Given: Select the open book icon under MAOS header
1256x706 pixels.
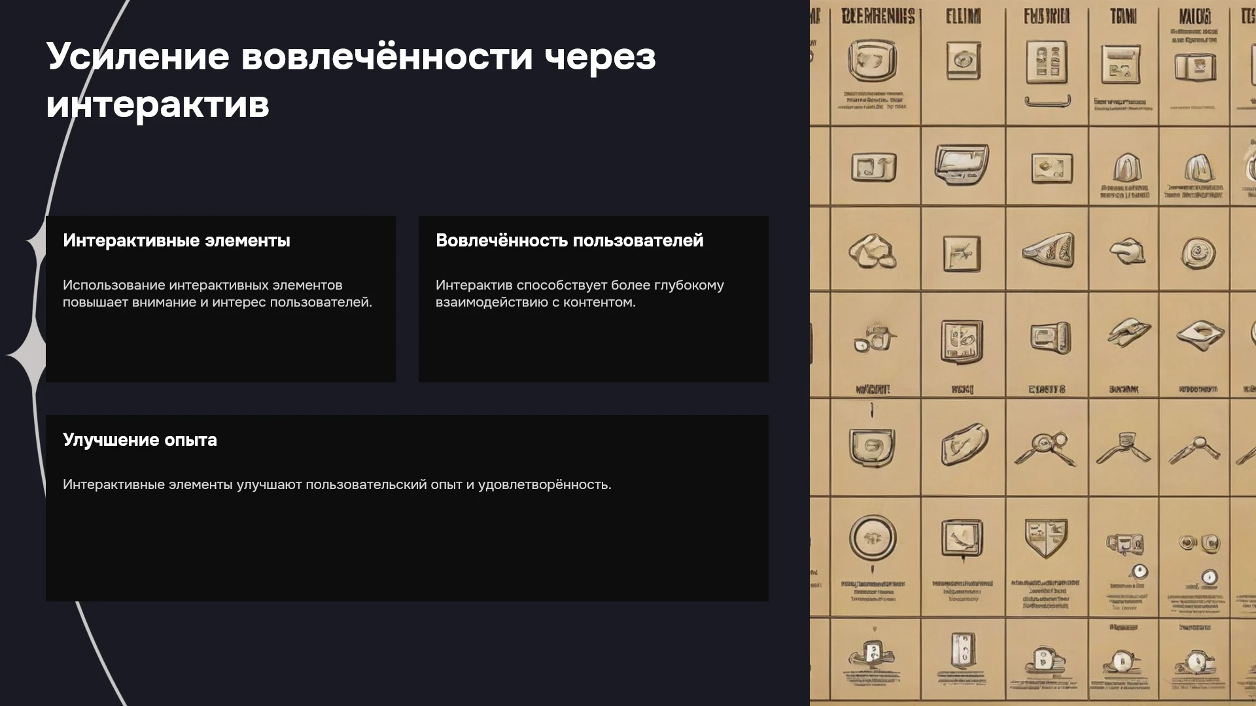Looking at the screenshot, I should 1195,67.
